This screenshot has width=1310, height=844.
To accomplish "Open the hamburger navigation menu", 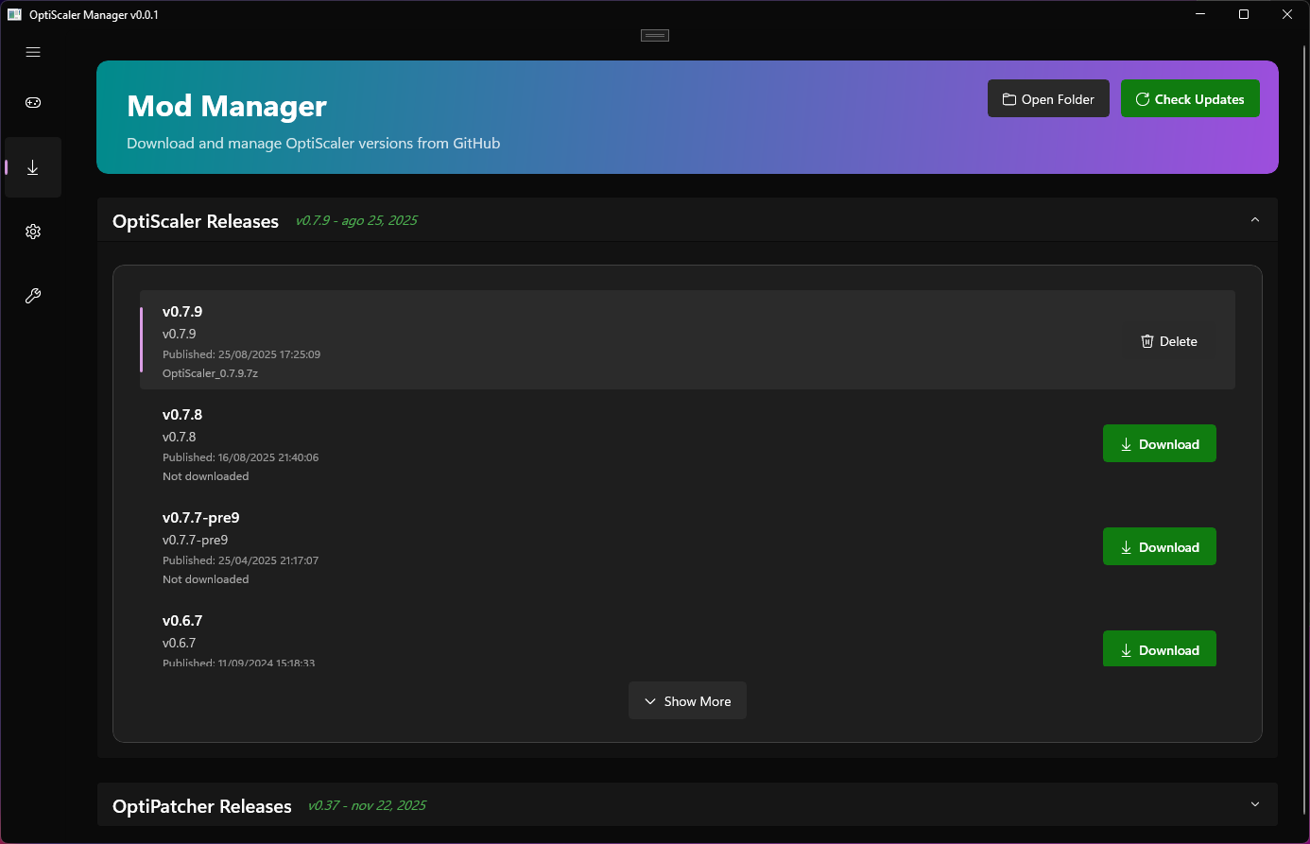I will click(x=33, y=52).
